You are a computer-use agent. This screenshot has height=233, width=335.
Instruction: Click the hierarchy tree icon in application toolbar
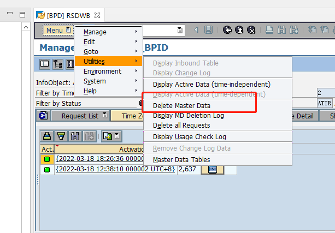[58, 64]
